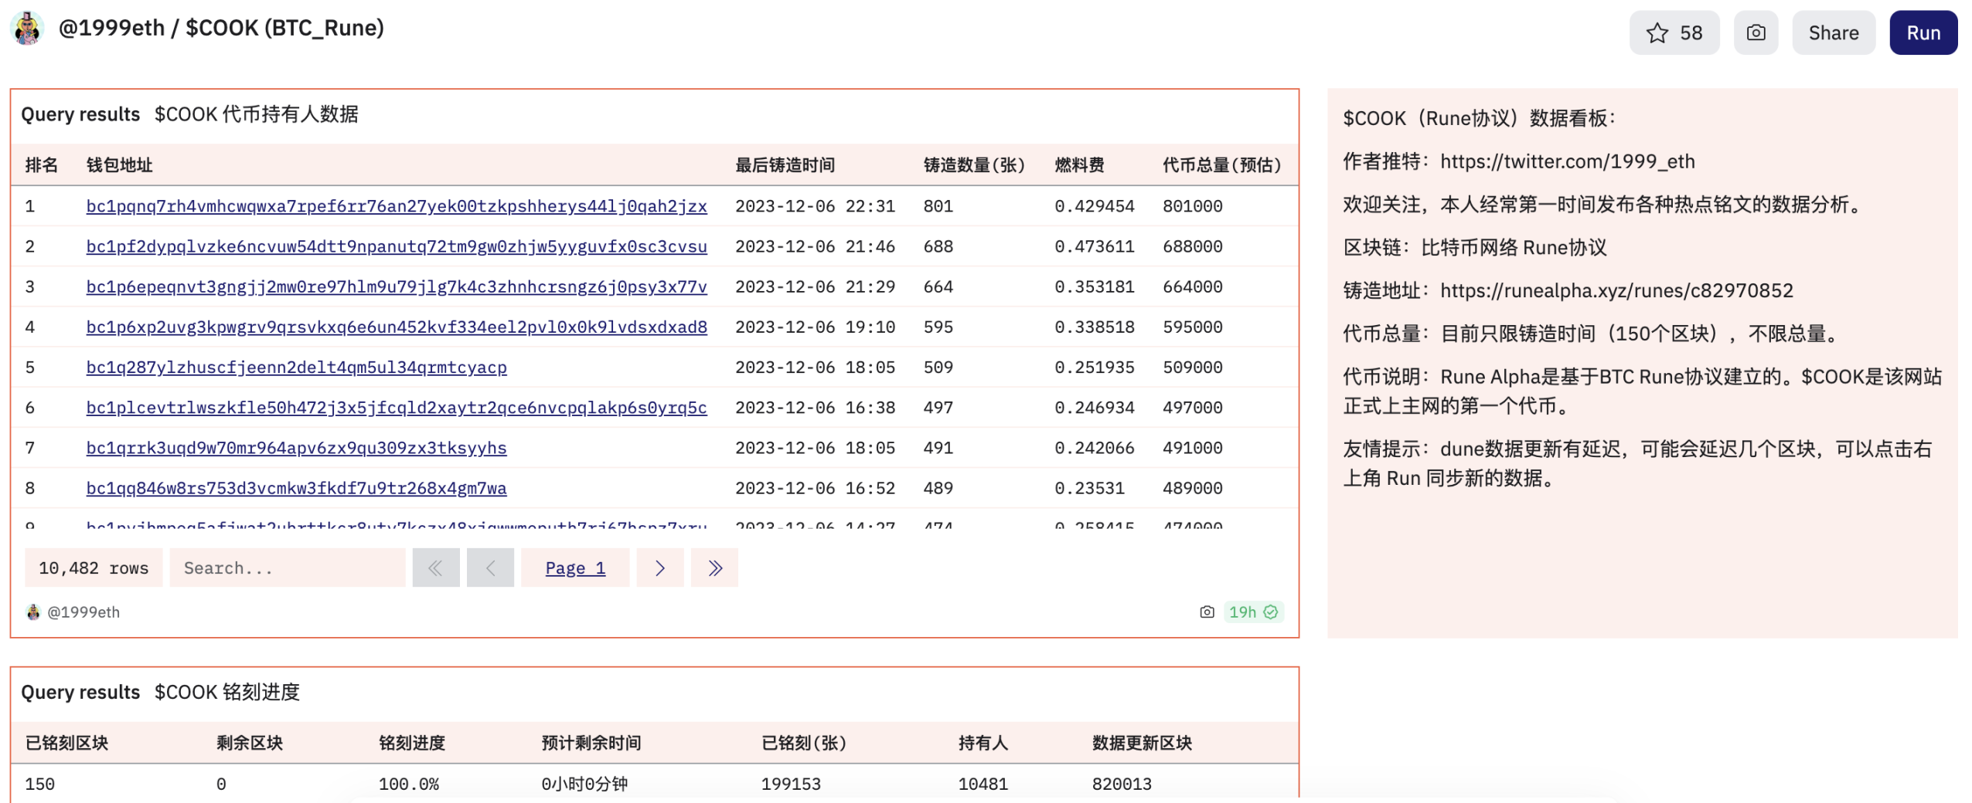The image size is (1972, 803).
Task: Click the 最后铸造时间 column header
Action: 784,165
